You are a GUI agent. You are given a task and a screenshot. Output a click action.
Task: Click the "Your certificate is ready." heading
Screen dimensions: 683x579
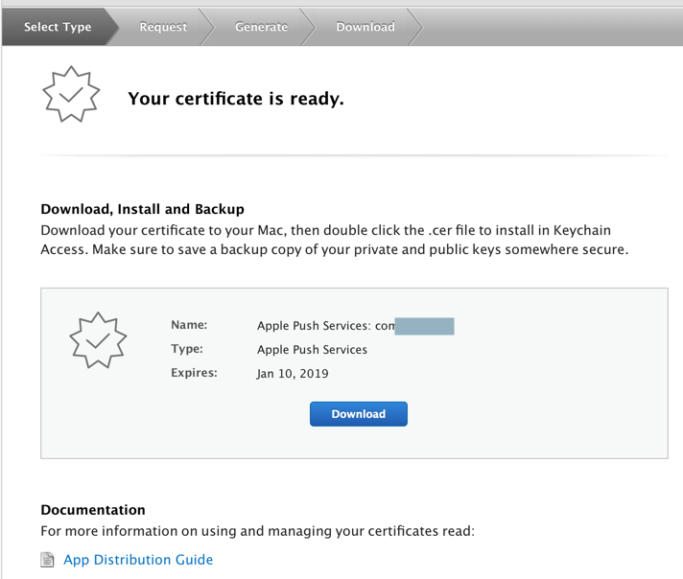[x=235, y=98]
